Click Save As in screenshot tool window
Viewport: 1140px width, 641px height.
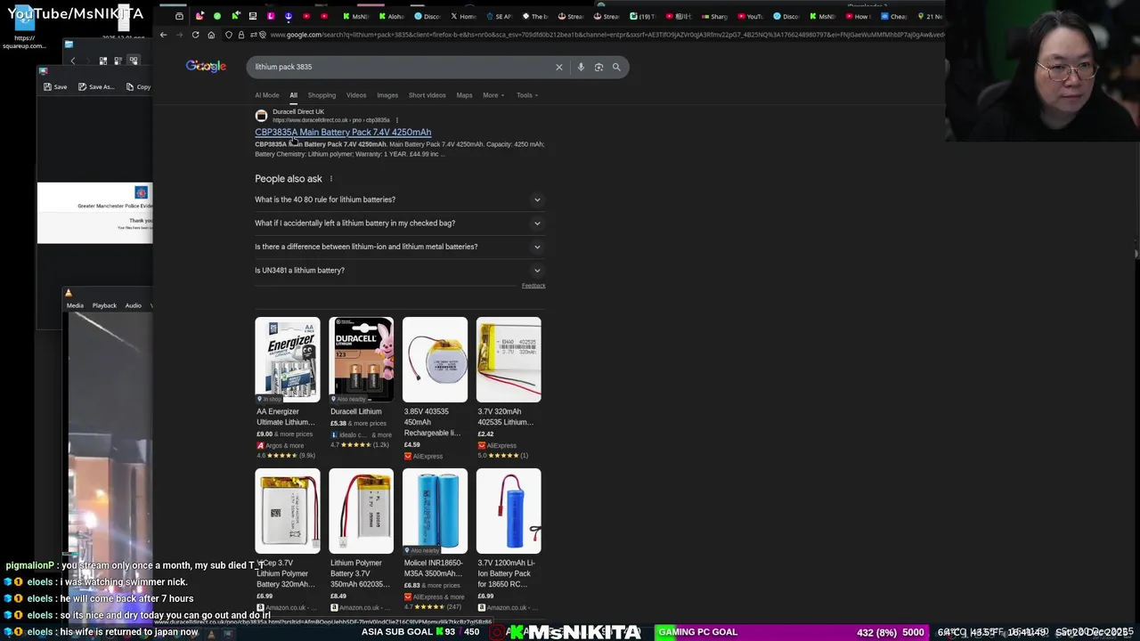pyautogui.click(x=96, y=86)
